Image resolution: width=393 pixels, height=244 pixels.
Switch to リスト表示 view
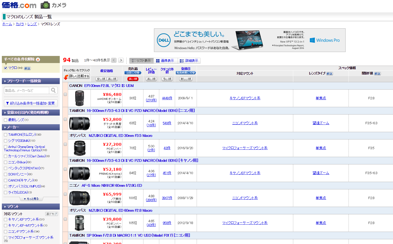pyautogui.click(x=142, y=61)
